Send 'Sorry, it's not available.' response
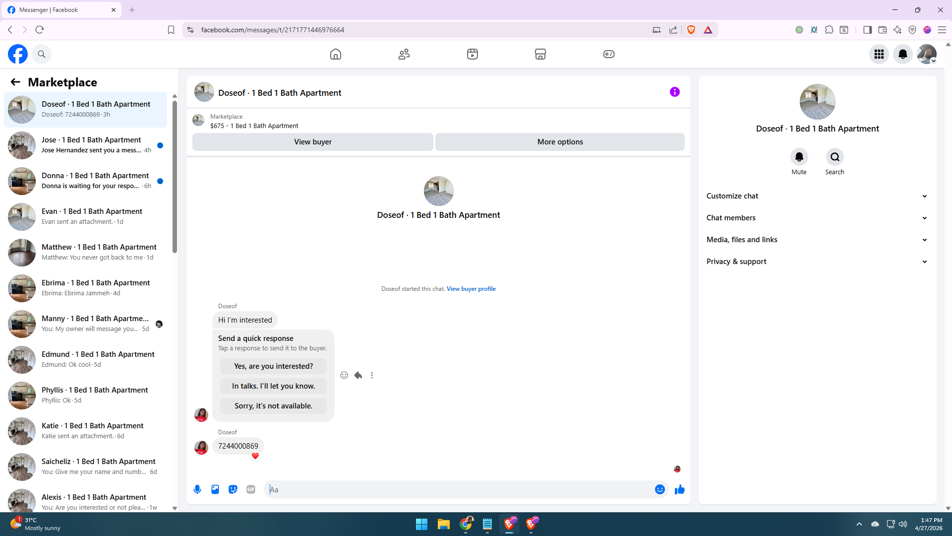Image resolution: width=952 pixels, height=536 pixels. pos(274,406)
